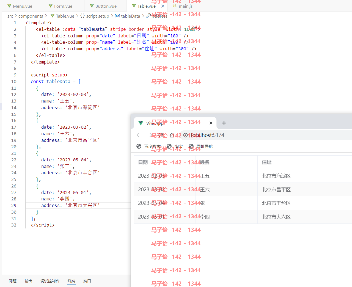
Task: Open the 调试控制台 panel tab
Action: 50,281
